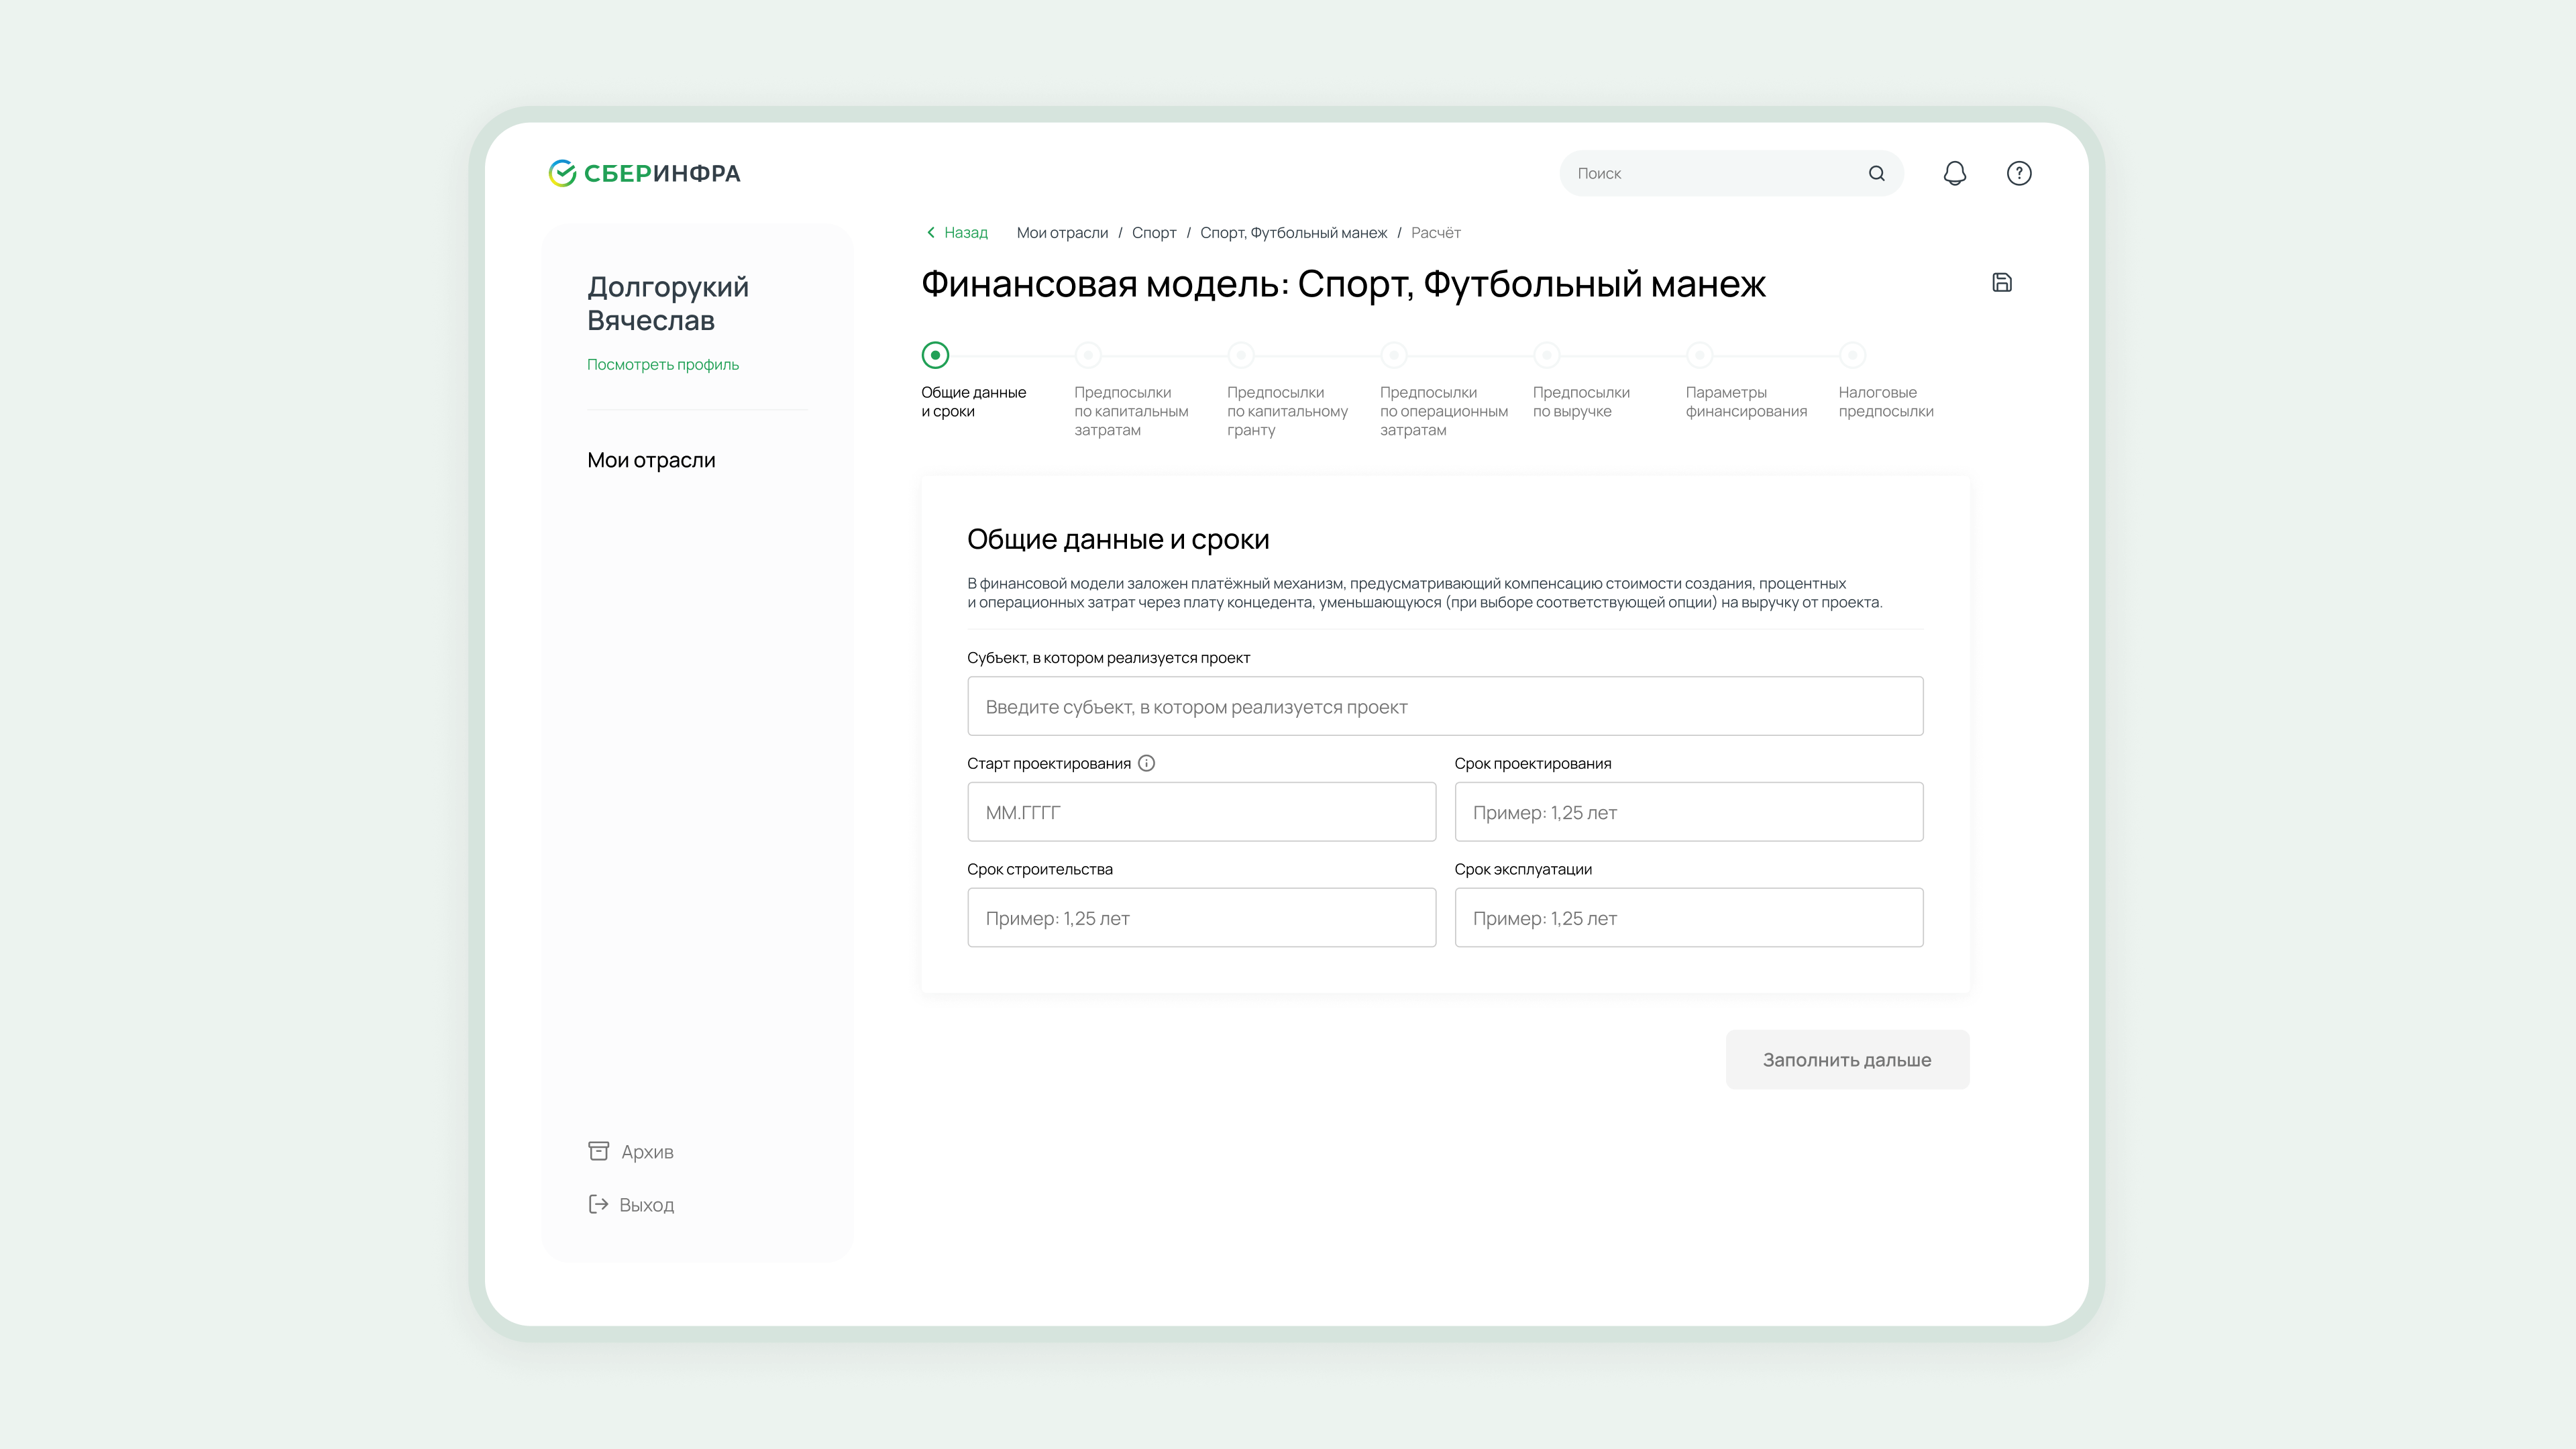Jump to Предпосылки по операционным затратам step

point(1394,355)
